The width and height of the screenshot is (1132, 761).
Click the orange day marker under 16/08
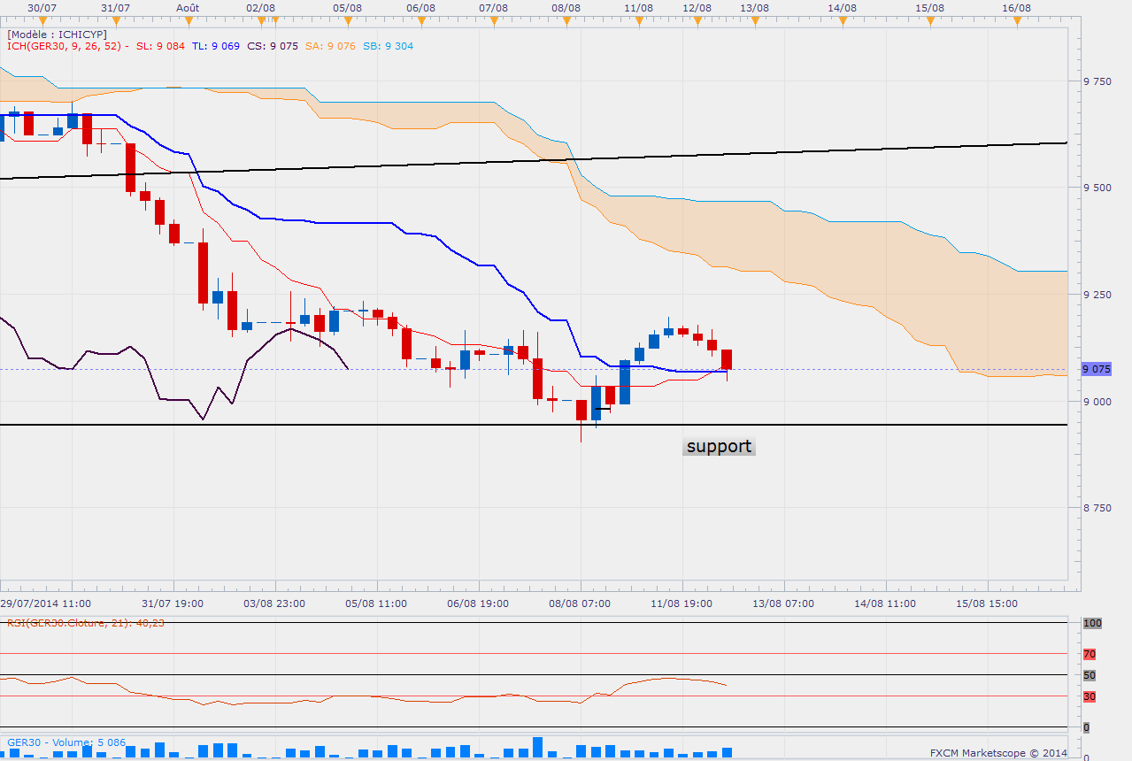coord(1016,22)
